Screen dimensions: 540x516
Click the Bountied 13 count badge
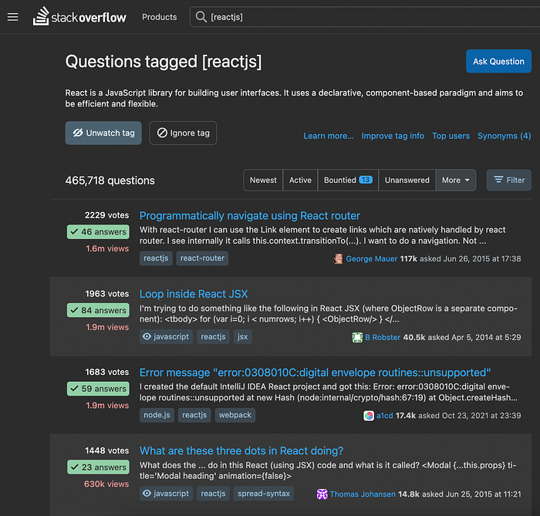tap(366, 180)
